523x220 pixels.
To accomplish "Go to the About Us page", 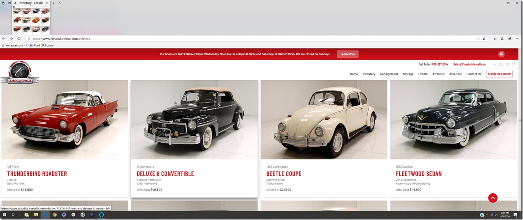I will (455, 74).
